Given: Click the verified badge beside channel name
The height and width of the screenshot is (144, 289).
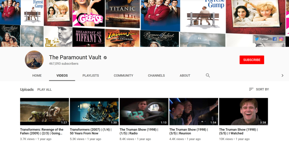Looking at the screenshot, I should click(x=105, y=58).
